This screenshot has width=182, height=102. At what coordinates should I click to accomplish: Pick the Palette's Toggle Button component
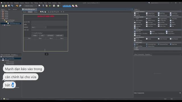click(x=162, y=19)
